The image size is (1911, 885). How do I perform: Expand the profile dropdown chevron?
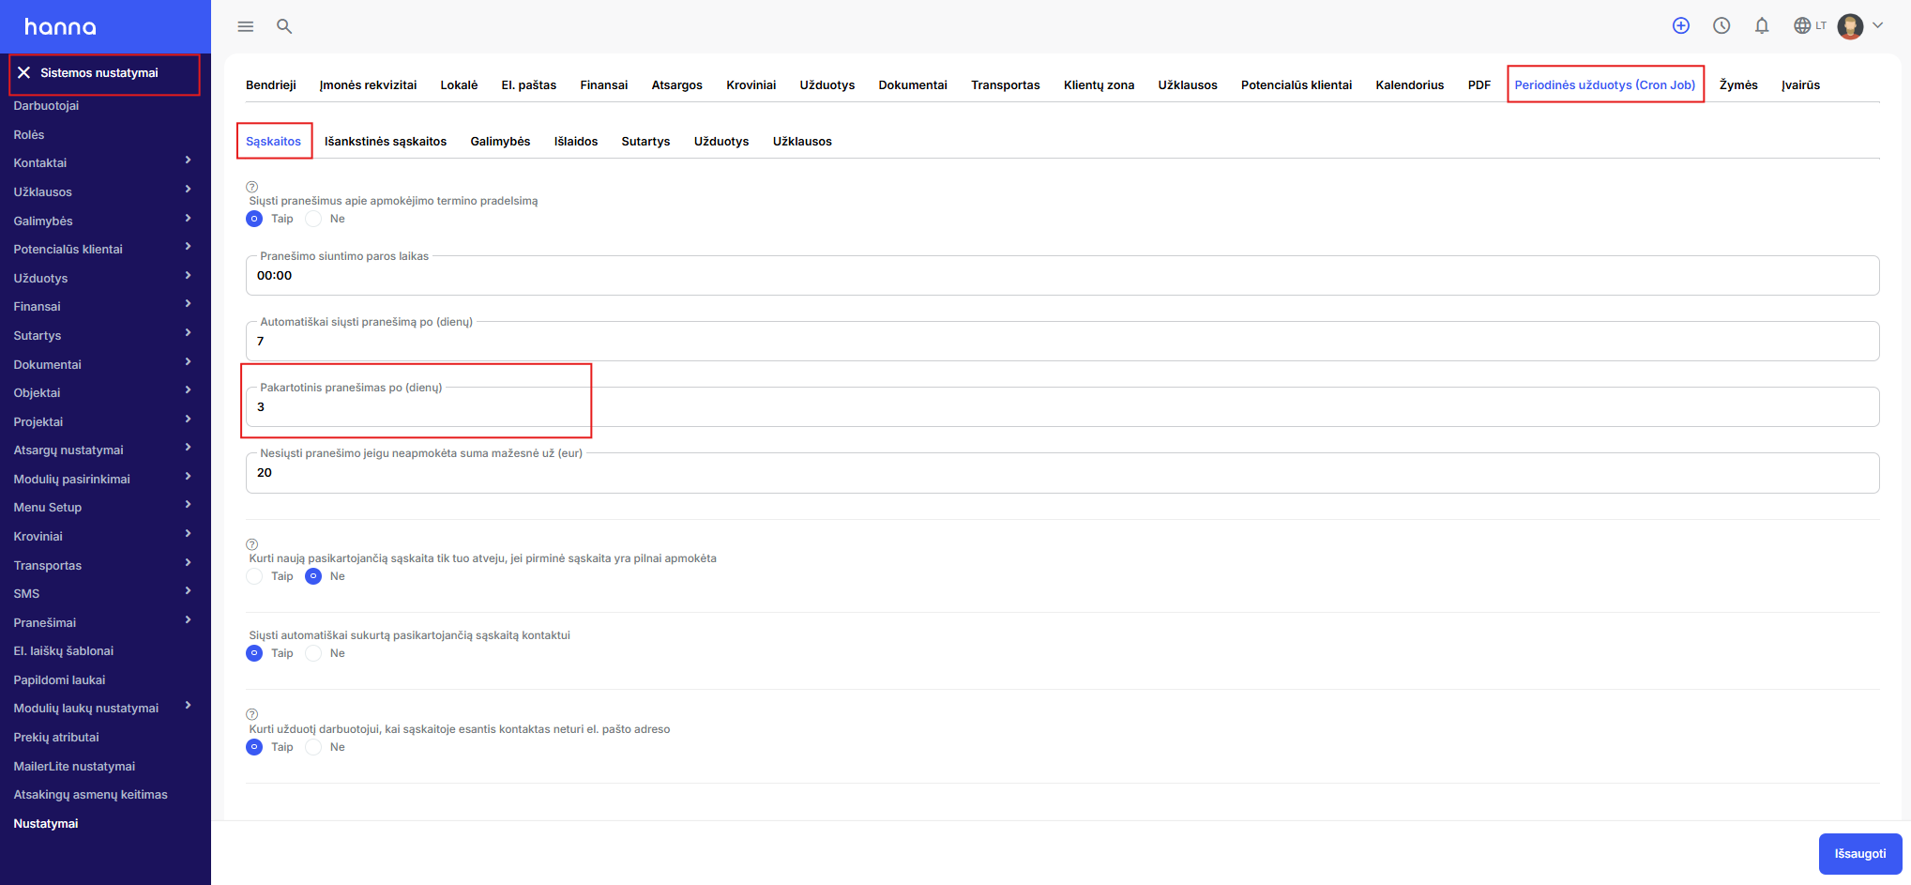(1878, 25)
